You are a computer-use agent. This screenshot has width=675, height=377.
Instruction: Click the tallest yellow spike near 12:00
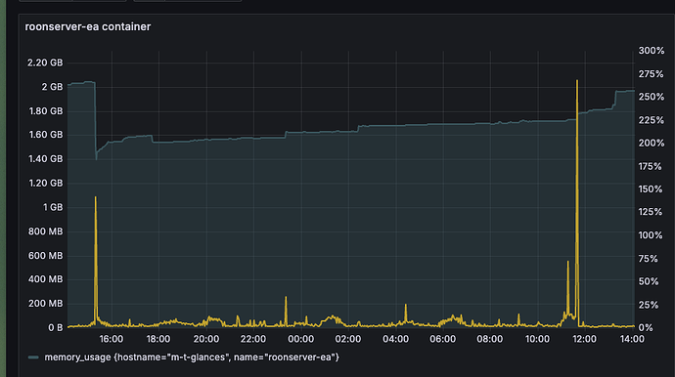(x=577, y=81)
